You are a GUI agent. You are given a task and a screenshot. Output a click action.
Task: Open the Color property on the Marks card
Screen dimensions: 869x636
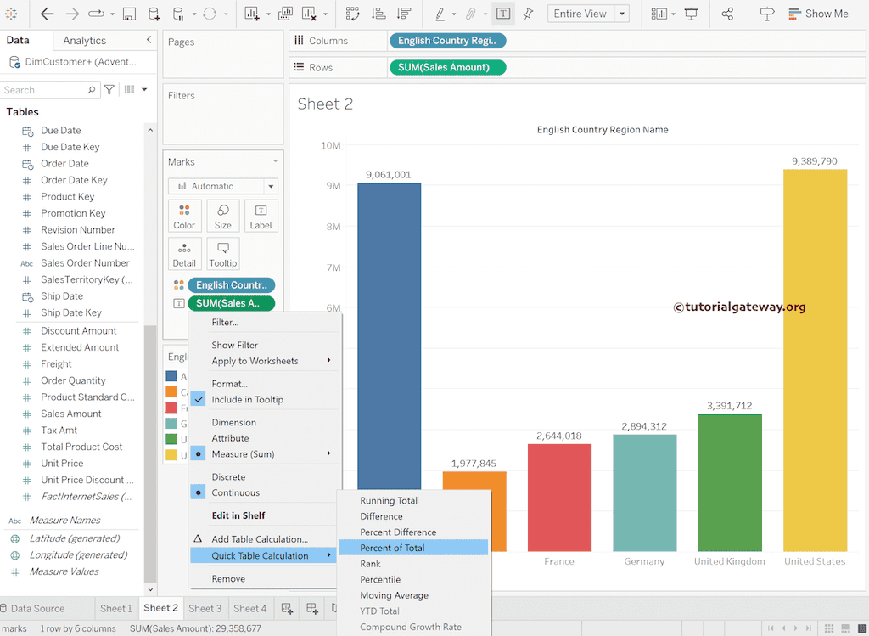coord(184,215)
